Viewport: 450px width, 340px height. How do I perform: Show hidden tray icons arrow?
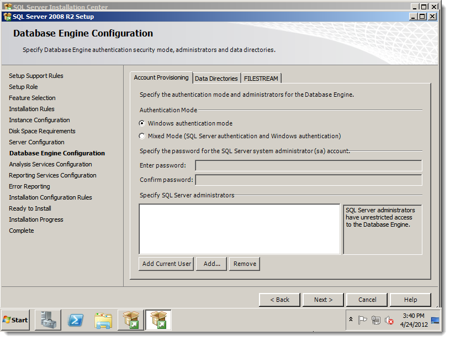pyautogui.click(x=351, y=320)
